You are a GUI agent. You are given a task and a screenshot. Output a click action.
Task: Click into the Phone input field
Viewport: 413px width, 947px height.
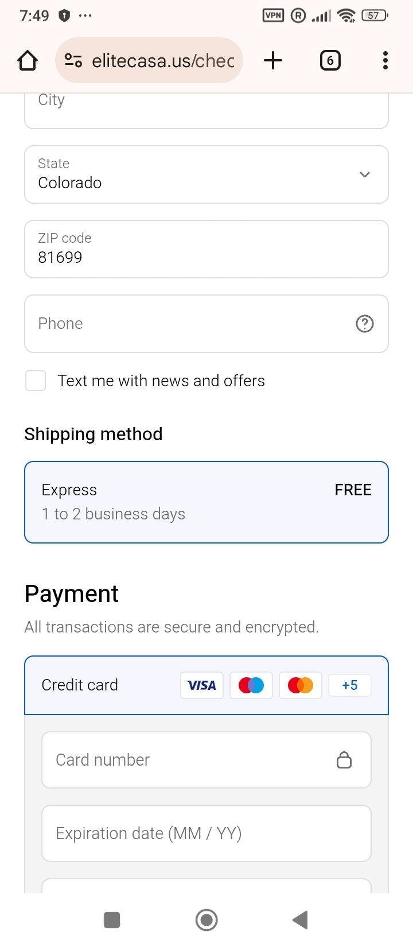coord(189,324)
